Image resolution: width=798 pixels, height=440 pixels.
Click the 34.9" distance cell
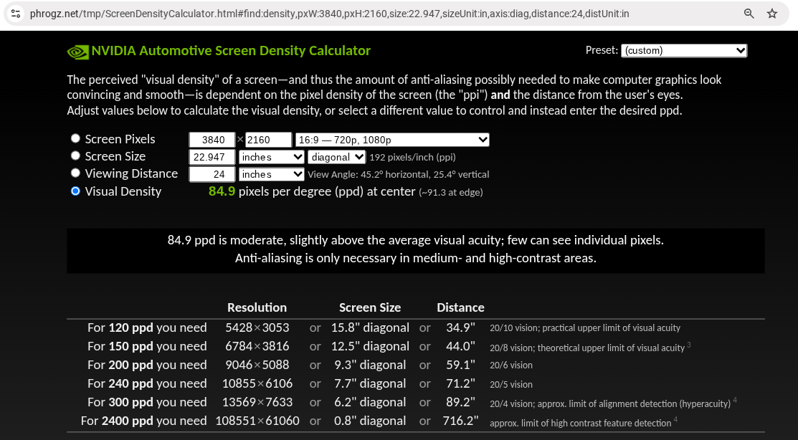(x=460, y=327)
